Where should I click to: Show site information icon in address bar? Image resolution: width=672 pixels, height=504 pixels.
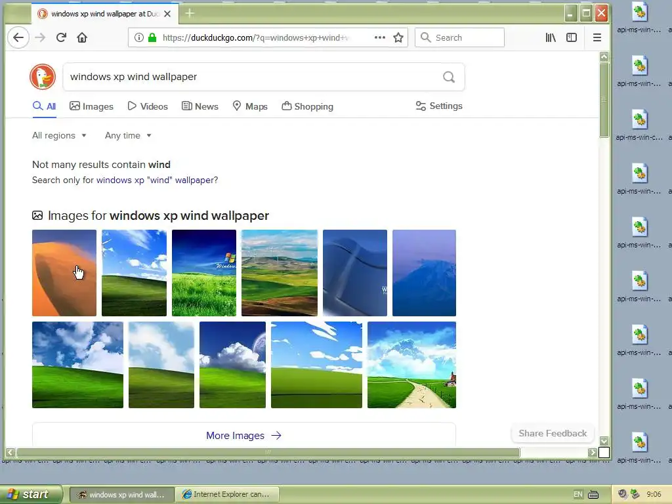click(139, 37)
